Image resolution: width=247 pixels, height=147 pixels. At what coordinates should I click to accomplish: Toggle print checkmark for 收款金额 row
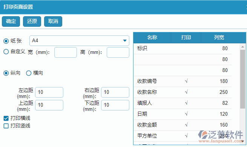186,125
